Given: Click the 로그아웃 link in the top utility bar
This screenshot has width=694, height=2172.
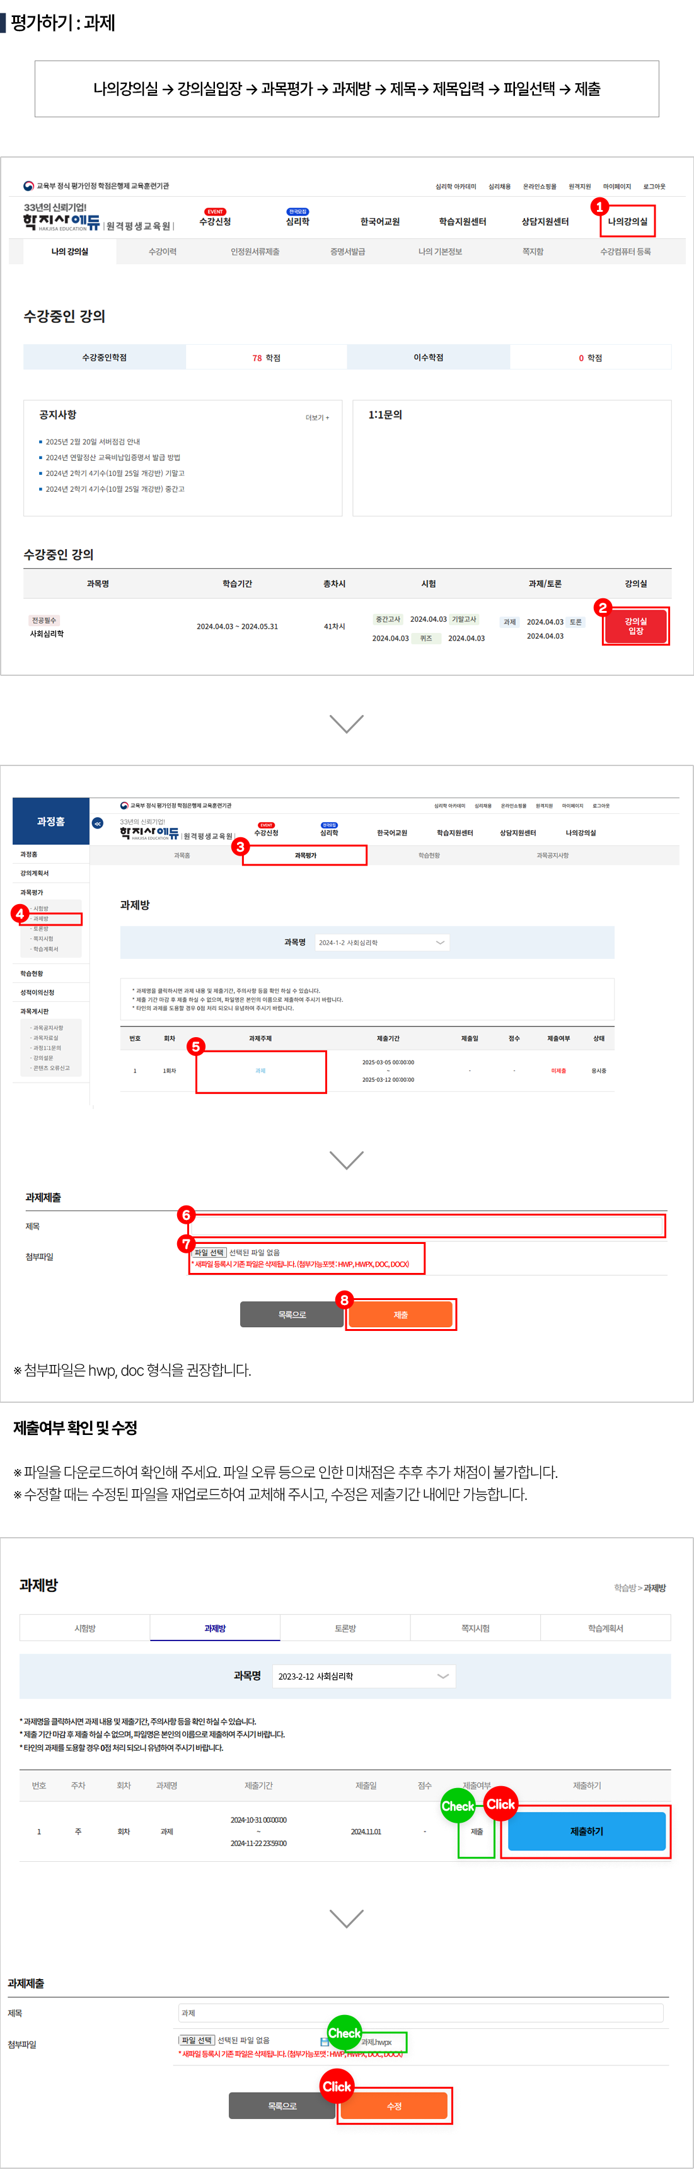Looking at the screenshot, I should [x=654, y=187].
